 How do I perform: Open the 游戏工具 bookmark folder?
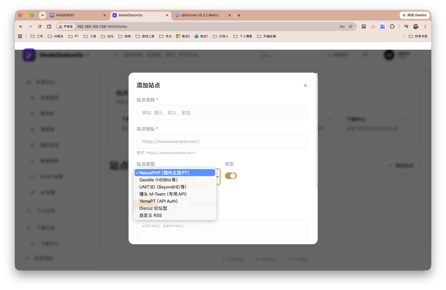pos(145,36)
